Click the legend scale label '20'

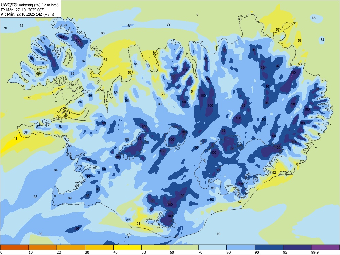(x=59, y=252)
